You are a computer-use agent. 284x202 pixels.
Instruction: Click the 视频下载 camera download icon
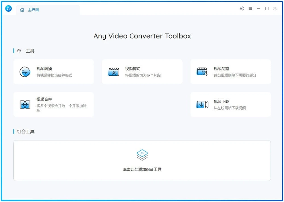pyautogui.click(x=202, y=104)
